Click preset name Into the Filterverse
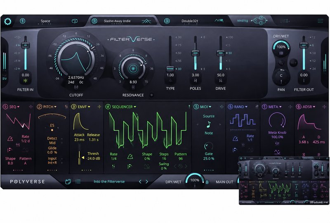330x223 pixels. 109,181
